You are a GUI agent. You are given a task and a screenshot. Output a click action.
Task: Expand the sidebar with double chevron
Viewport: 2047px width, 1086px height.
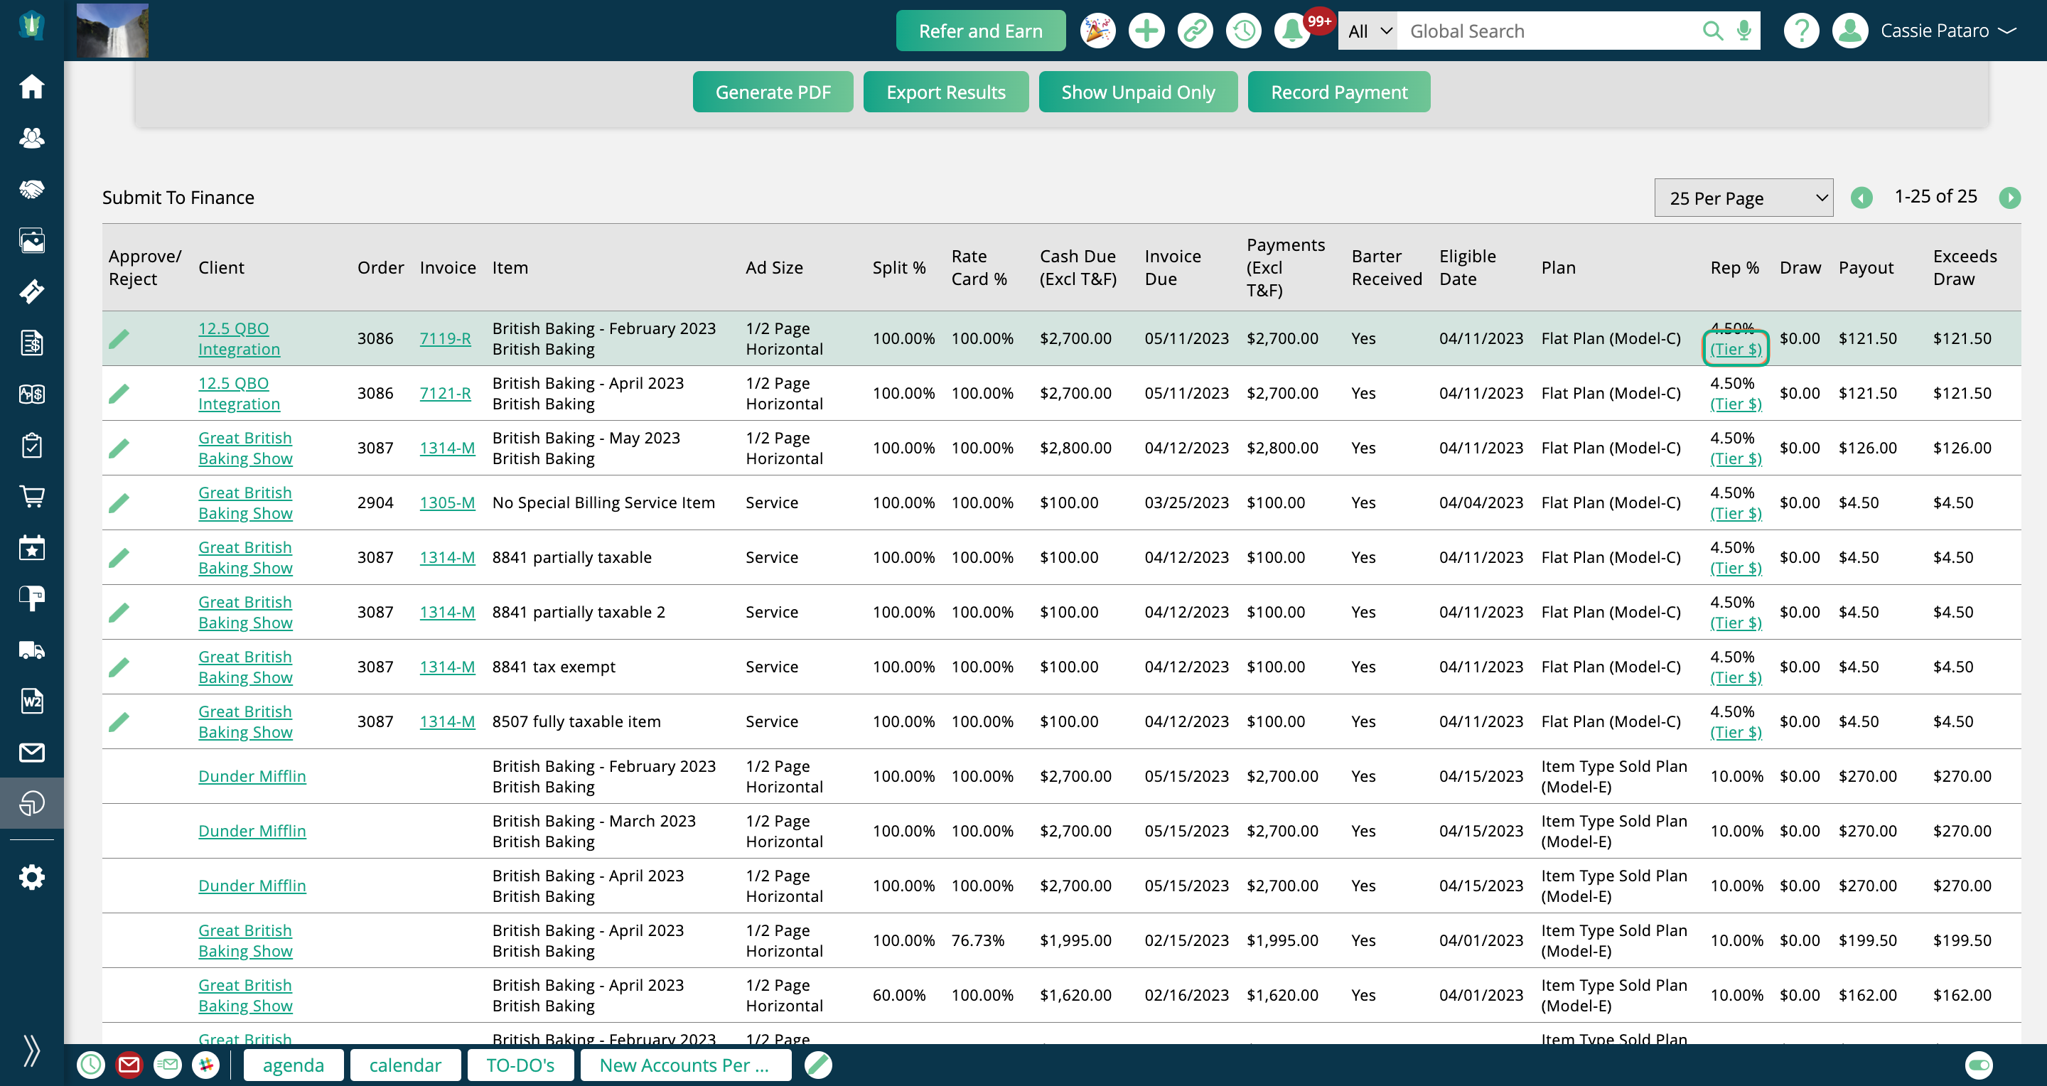[32, 1050]
